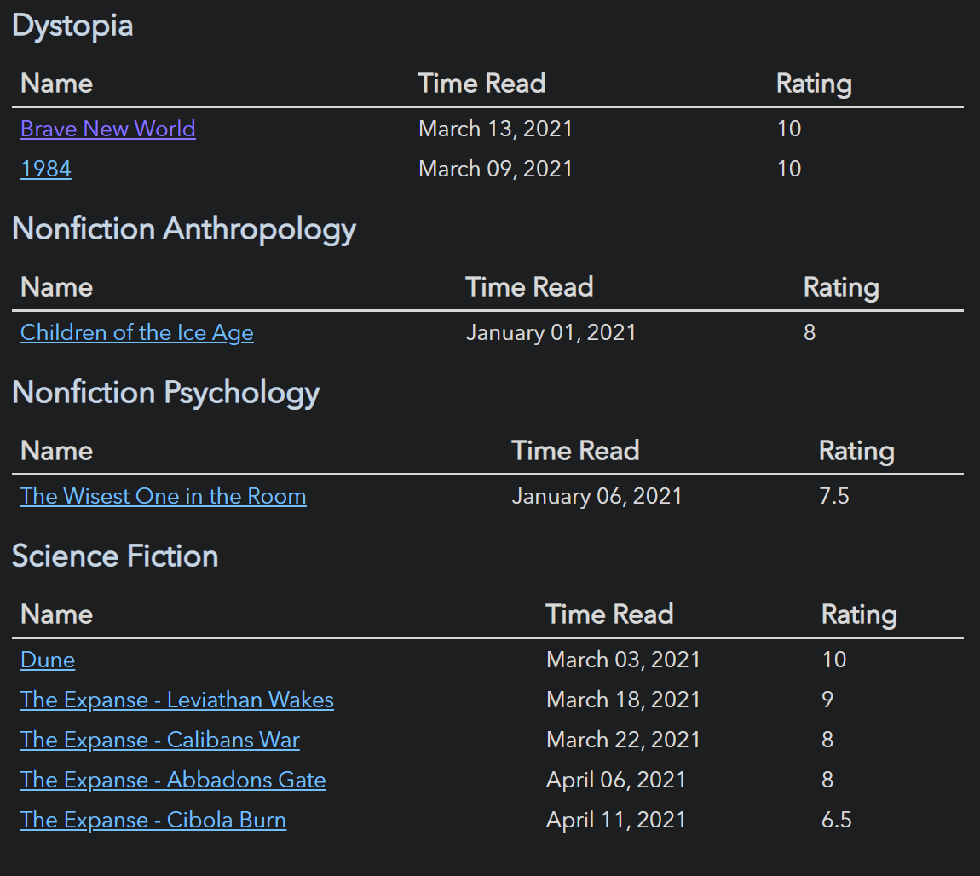Click the Rating header under Nonfiction Psychology

pos(856,451)
